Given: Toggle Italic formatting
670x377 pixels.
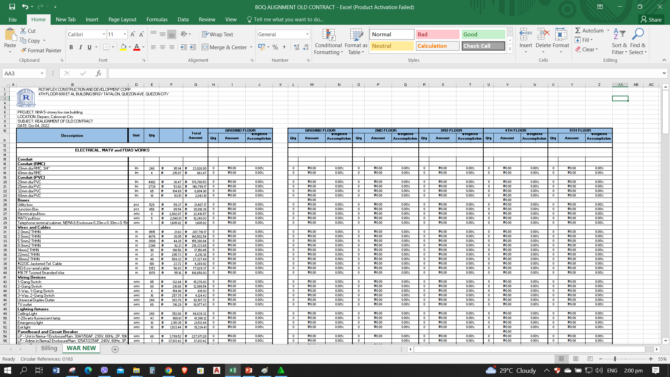Looking at the screenshot, I should (x=81, y=47).
